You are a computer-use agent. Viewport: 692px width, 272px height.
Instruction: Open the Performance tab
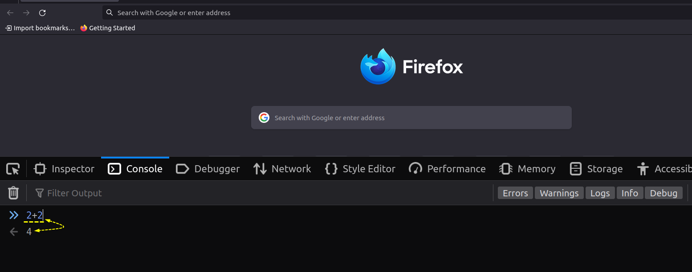tap(447, 169)
